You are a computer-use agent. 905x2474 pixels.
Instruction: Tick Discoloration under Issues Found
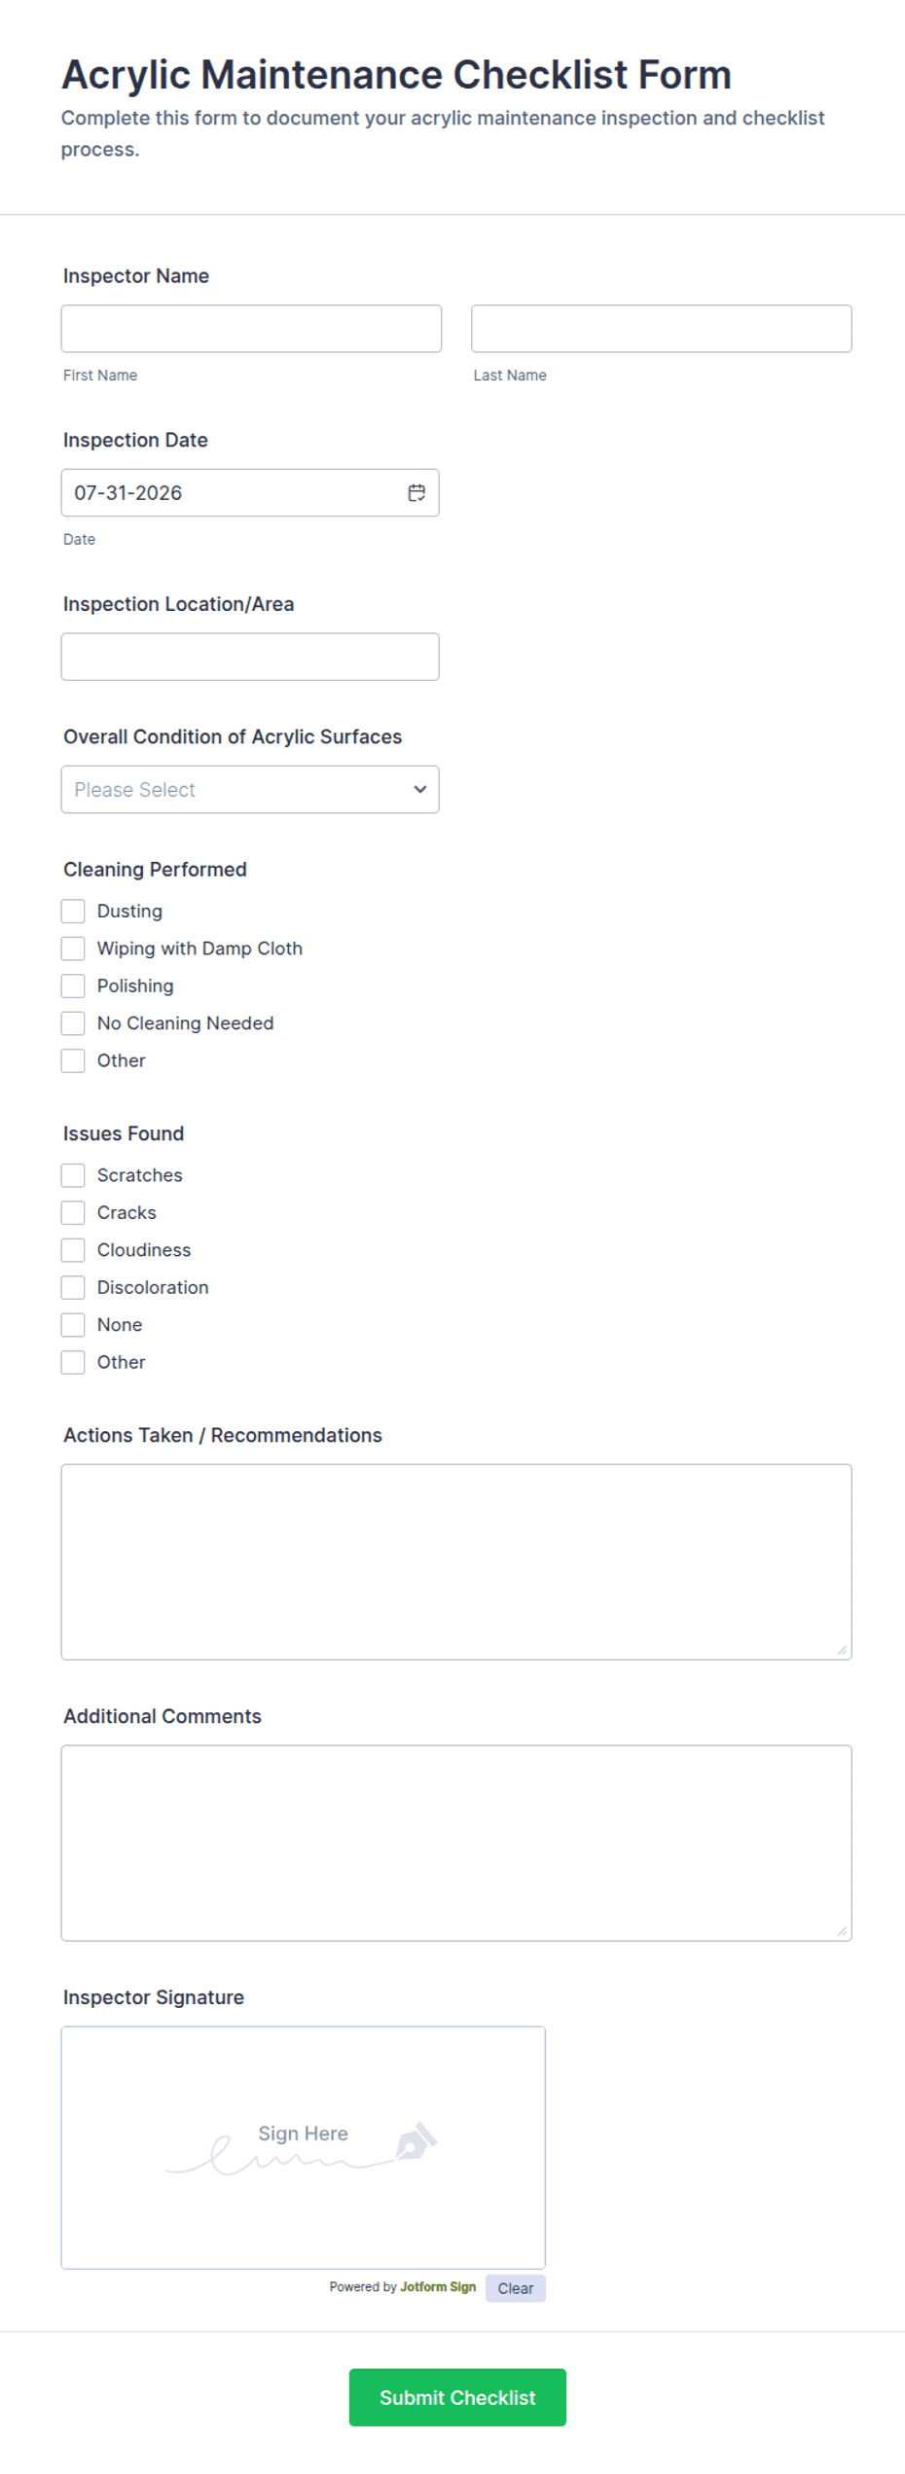(x=73, y=1288)
